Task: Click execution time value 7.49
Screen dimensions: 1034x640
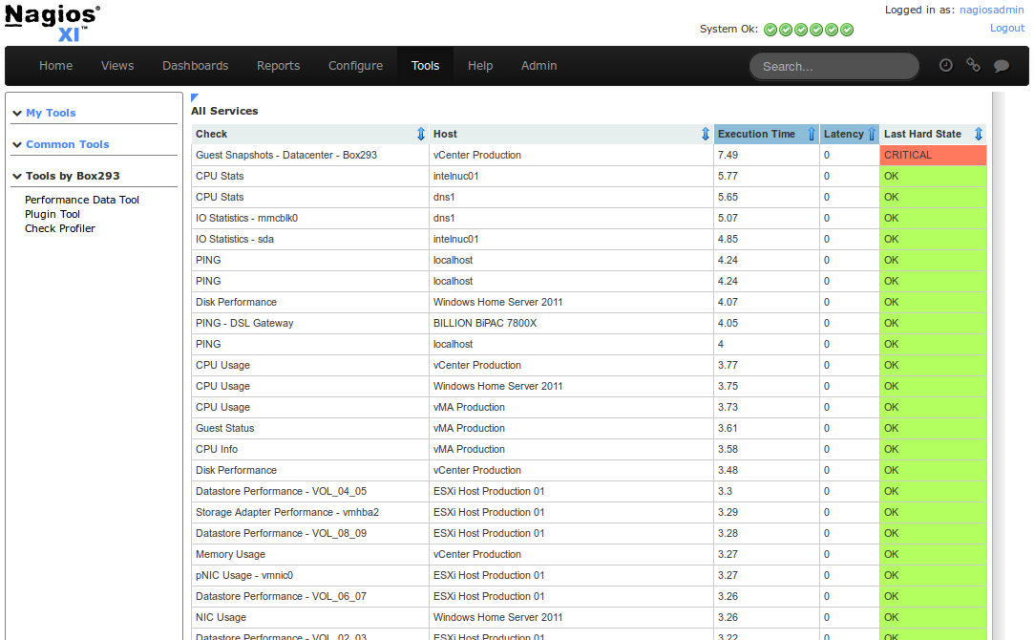Action: point(728,155)
